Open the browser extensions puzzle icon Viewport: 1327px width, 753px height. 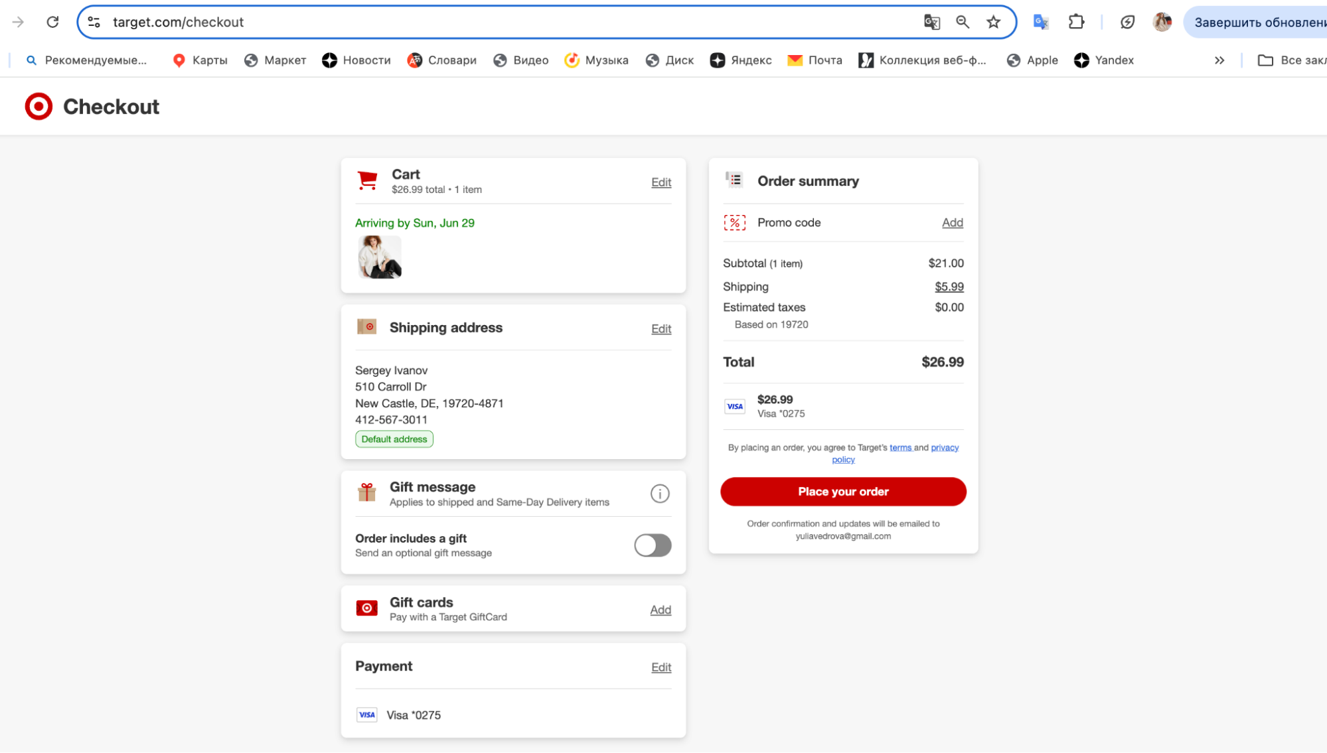1076,22
